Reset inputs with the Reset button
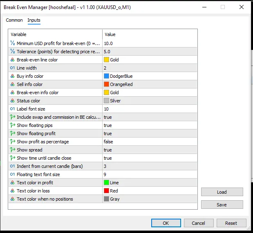Image resolution: width=253 pixels, height=233 pixels. tap(231, 223)
